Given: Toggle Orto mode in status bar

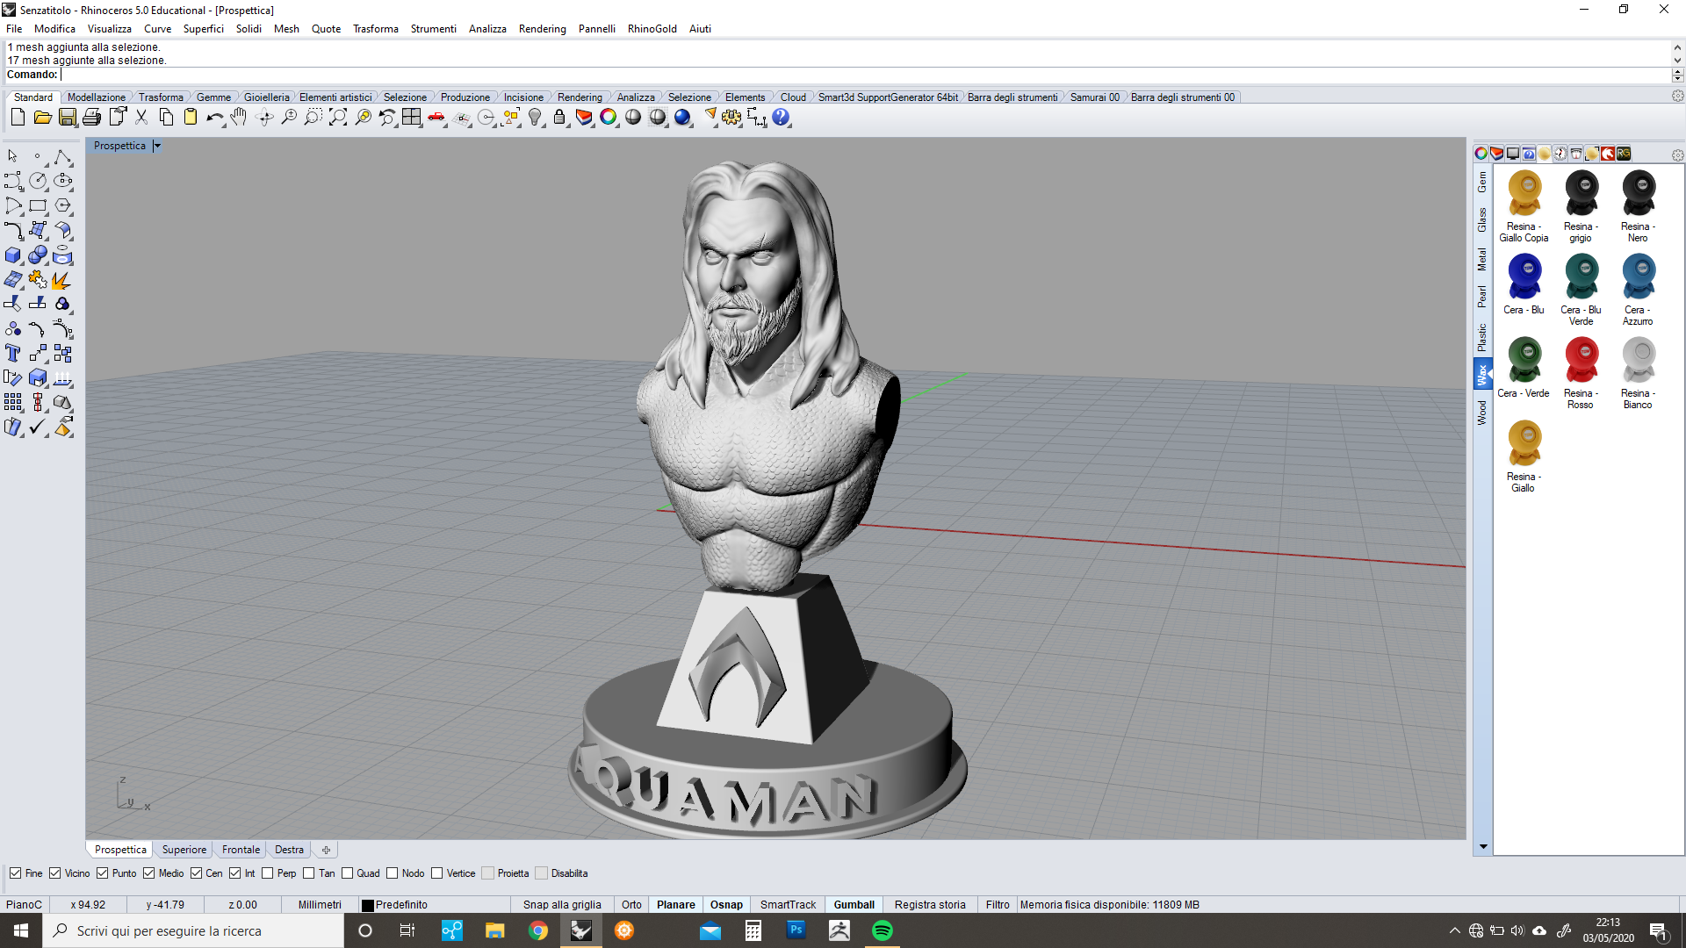Looking at the screenshot, I should tap(631, 905).
